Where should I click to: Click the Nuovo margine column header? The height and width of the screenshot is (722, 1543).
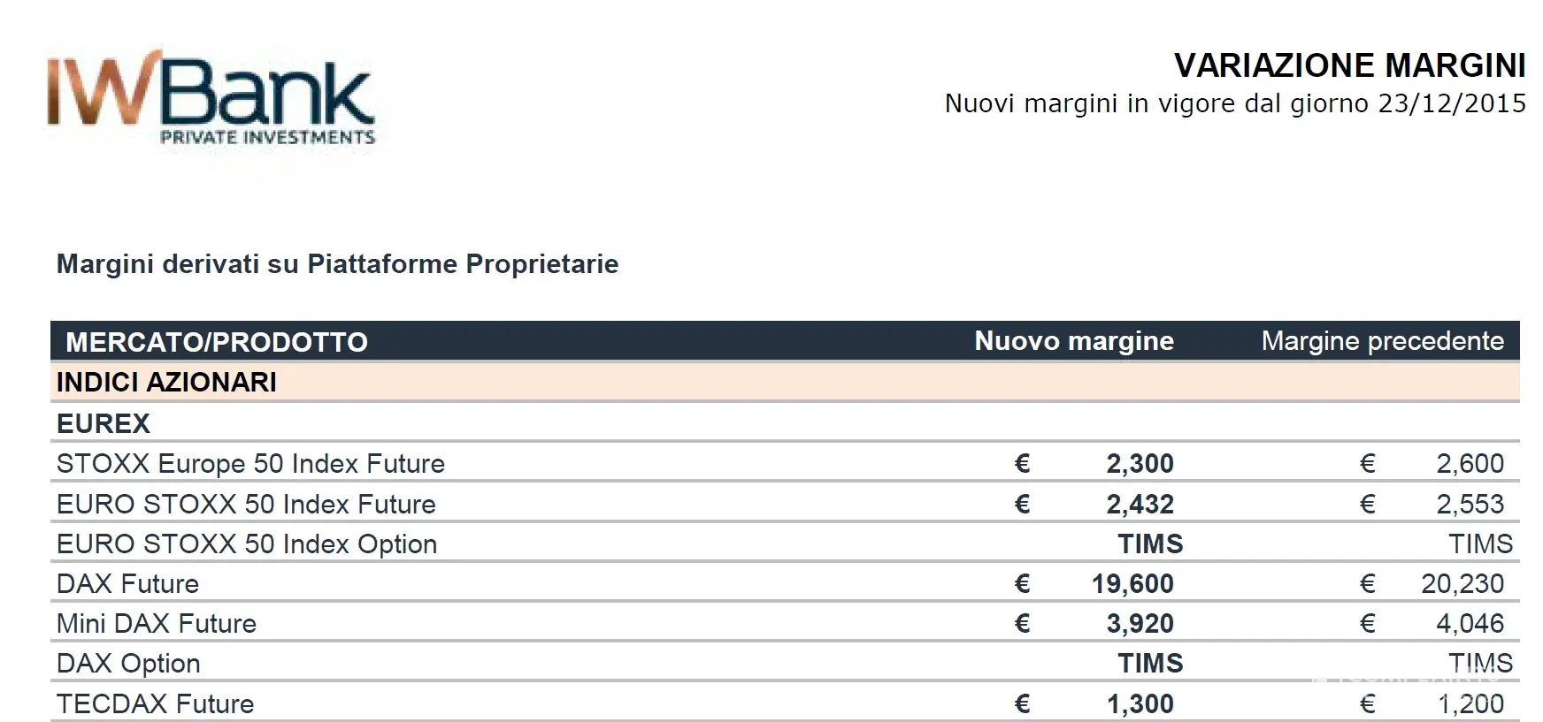coord(1074,341)
